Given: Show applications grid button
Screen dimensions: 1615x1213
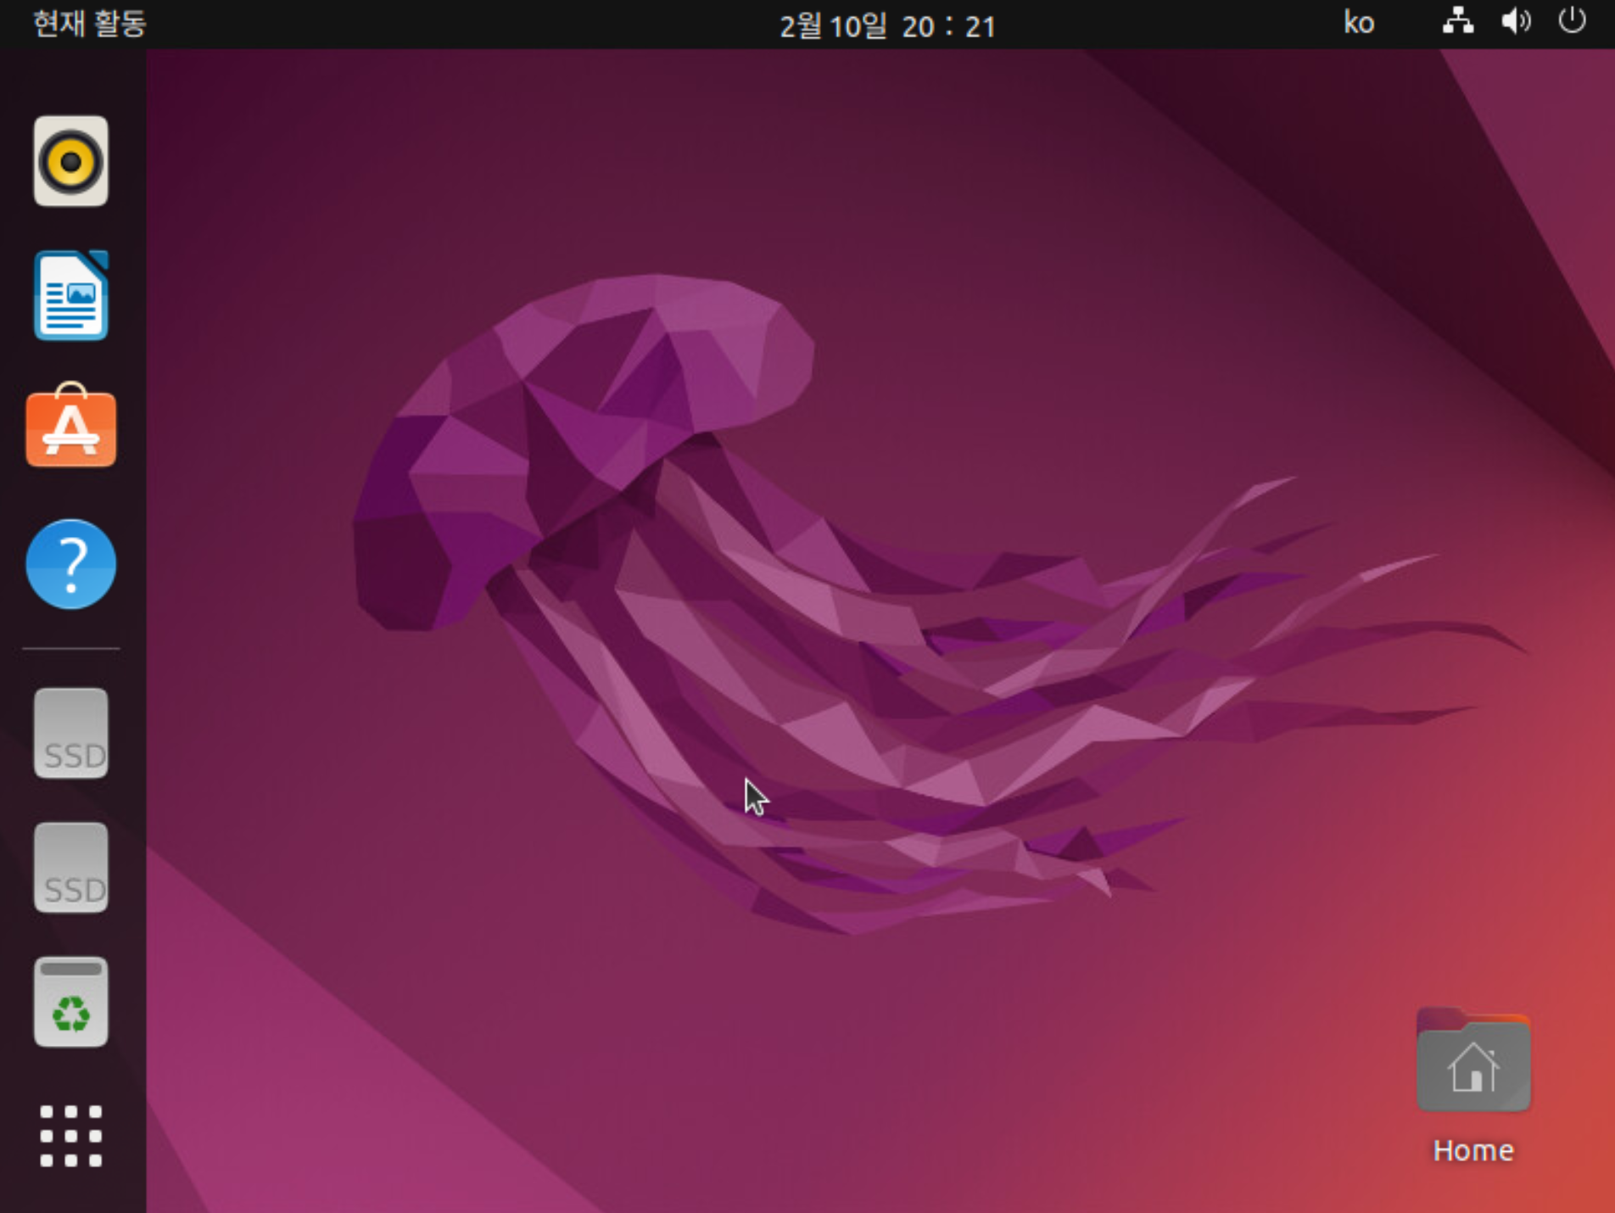Looking at the screenshot, I should click(71, 1136).
